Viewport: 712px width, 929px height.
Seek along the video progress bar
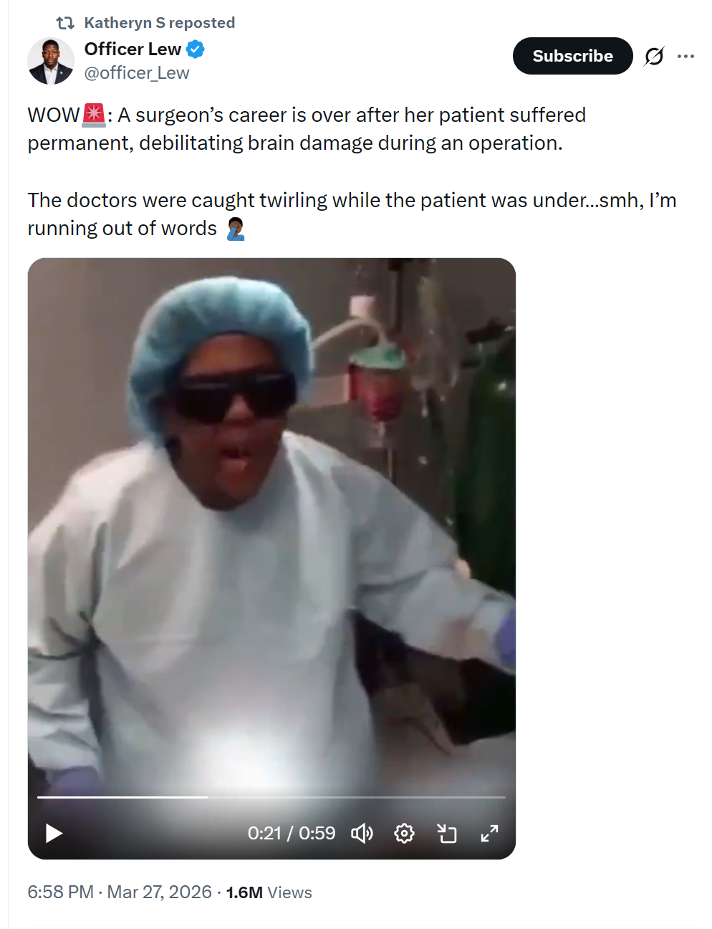271,797
